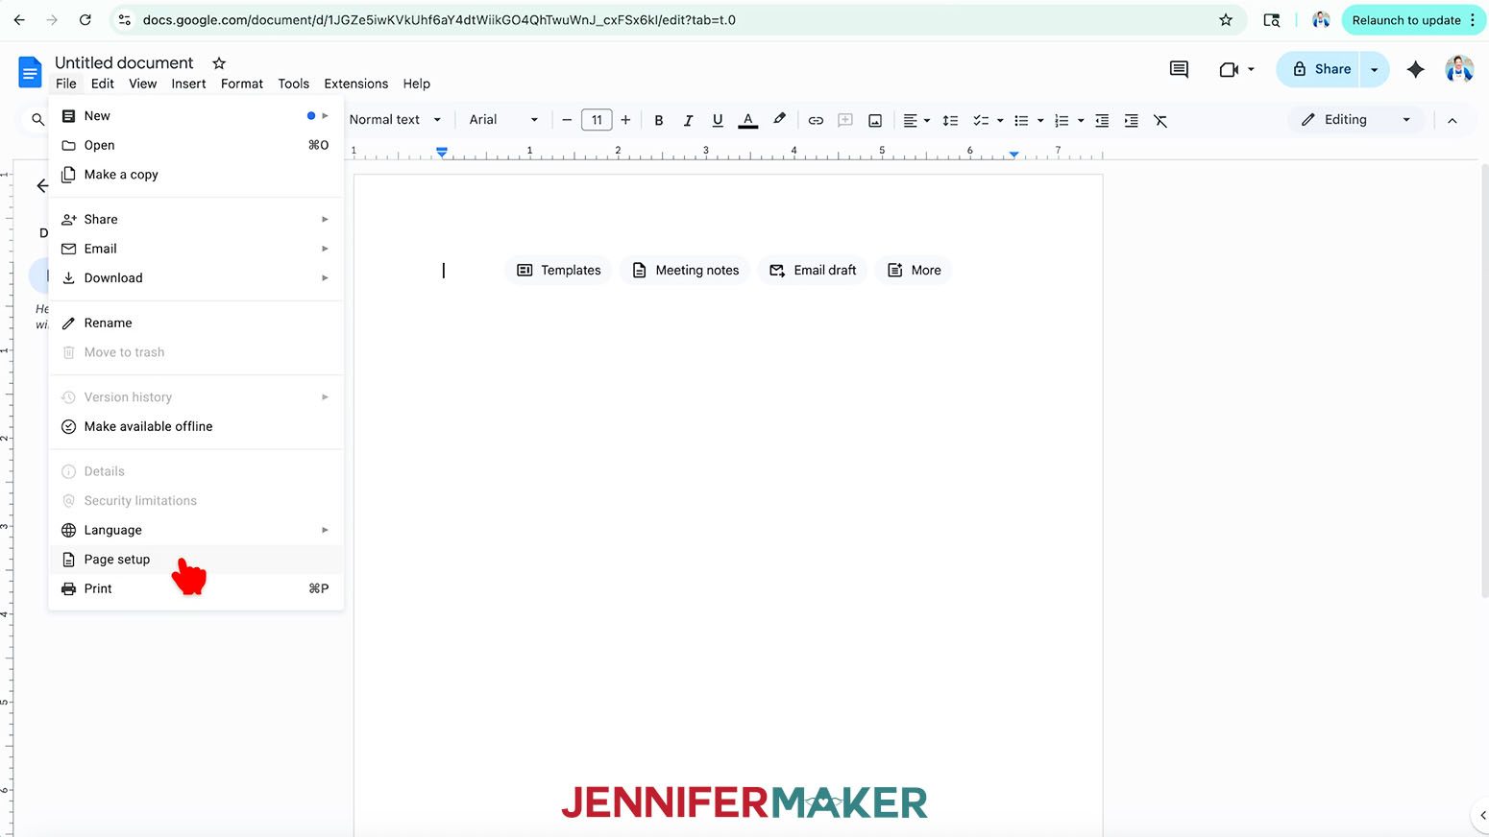This screenshot has height=837, width=1489.
Task: Choose Make available offline
Action: [196, 426]
